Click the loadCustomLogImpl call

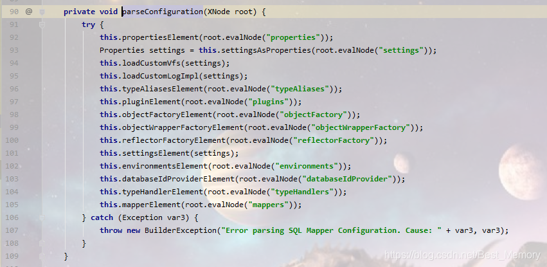coord(160,76)
